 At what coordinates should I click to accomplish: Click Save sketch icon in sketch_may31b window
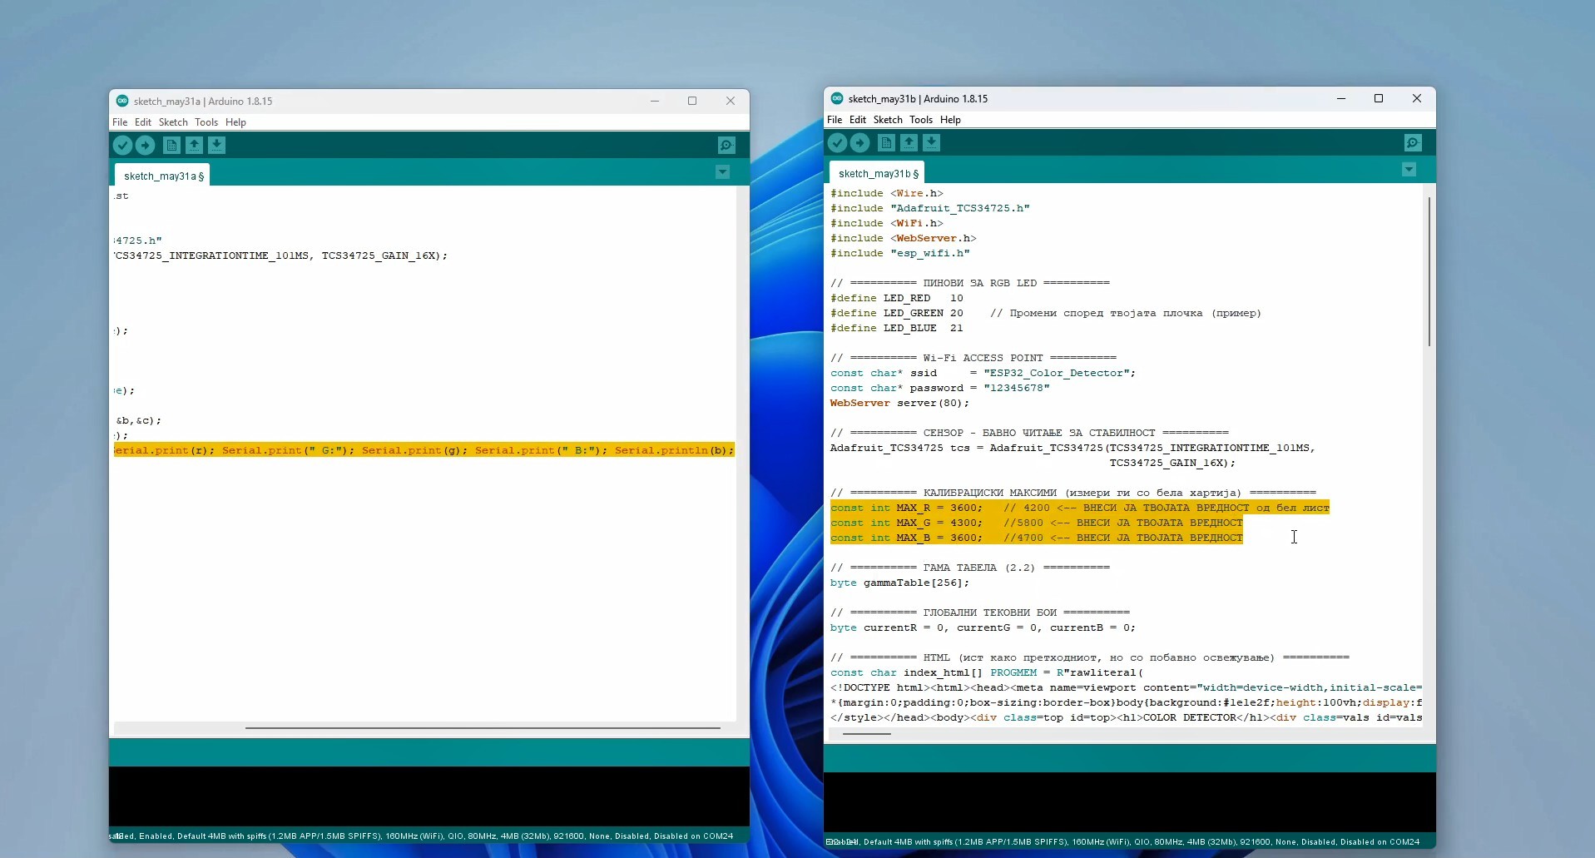pyautogui.click(x=931, y=143)
